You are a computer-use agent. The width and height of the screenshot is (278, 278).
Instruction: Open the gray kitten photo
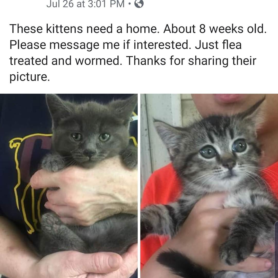tap(69, 186)
